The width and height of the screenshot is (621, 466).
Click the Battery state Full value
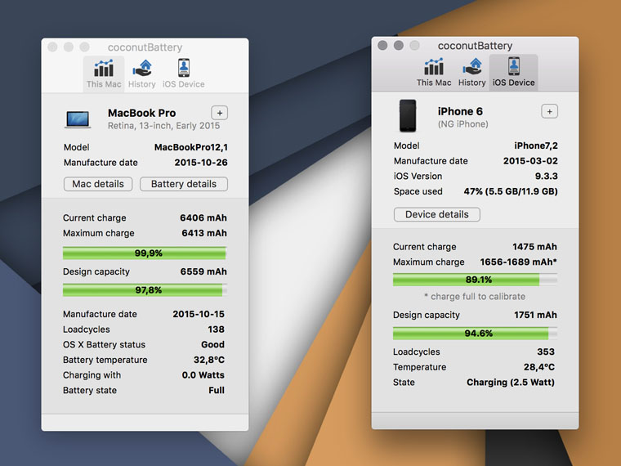point(217,390)
